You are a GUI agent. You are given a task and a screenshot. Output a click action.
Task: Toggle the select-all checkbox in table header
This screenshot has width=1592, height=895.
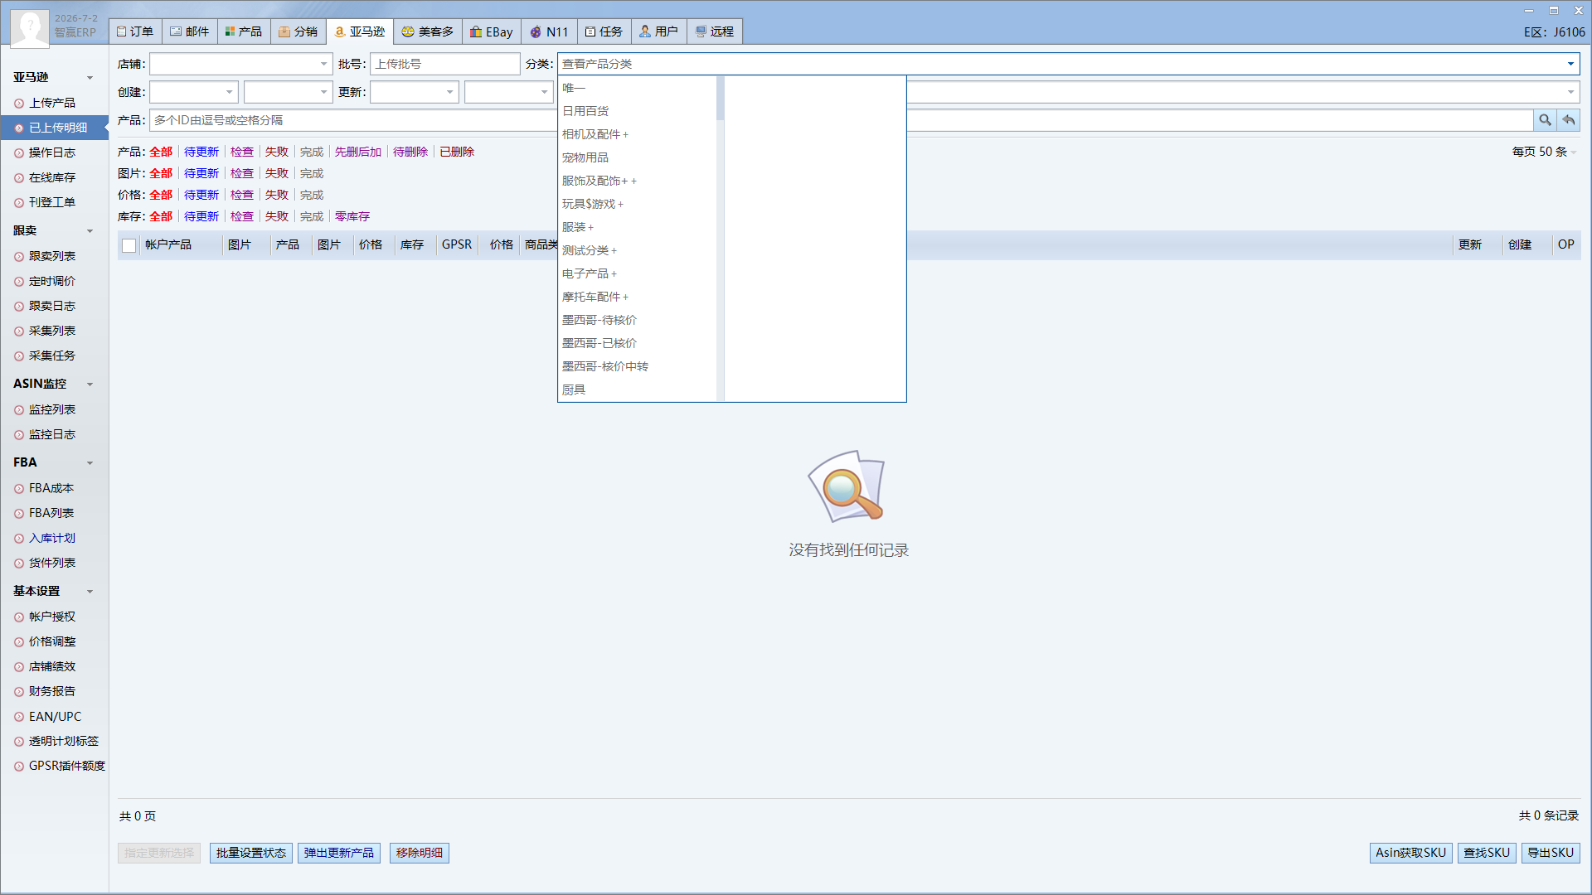[x=129, y=245]
